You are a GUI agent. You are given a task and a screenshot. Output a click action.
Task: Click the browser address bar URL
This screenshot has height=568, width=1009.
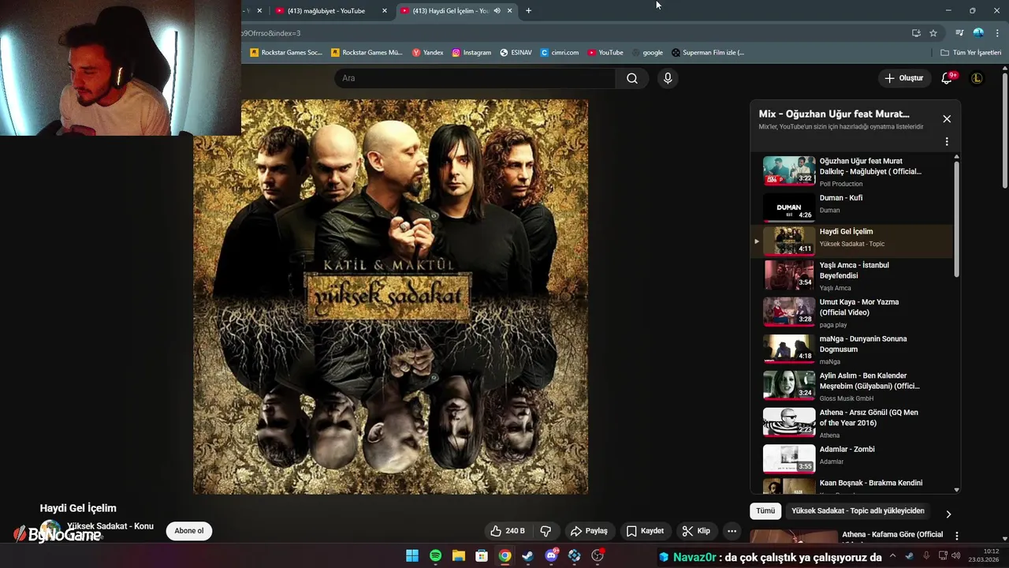point(568,33)
